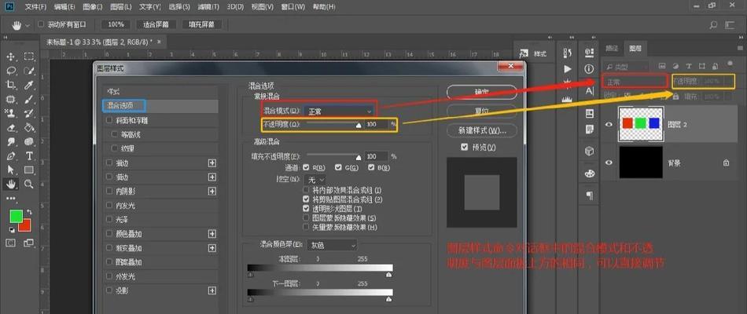The image size is (747, 314).
Task: Check 将内部效果混合成组 option
Action: tap(306, 190)
